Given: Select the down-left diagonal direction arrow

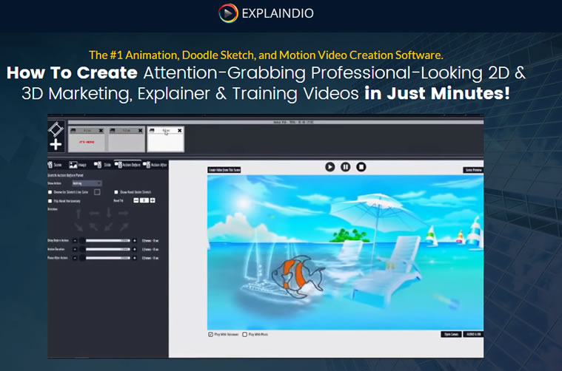Looking at the screenshot, I should (x=109, y=226).
